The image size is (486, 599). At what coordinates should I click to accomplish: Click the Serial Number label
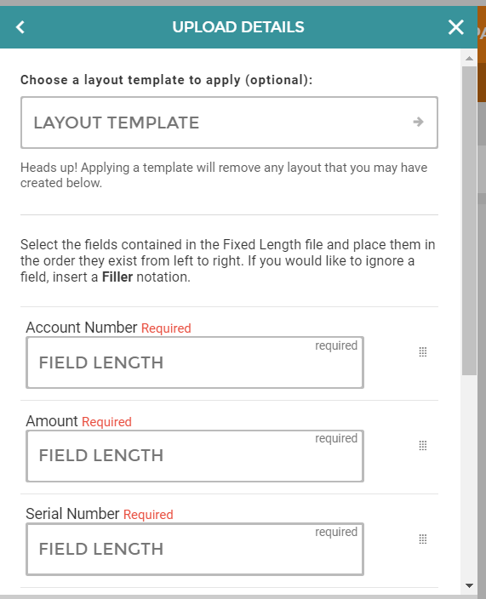[x=72, y=514]
